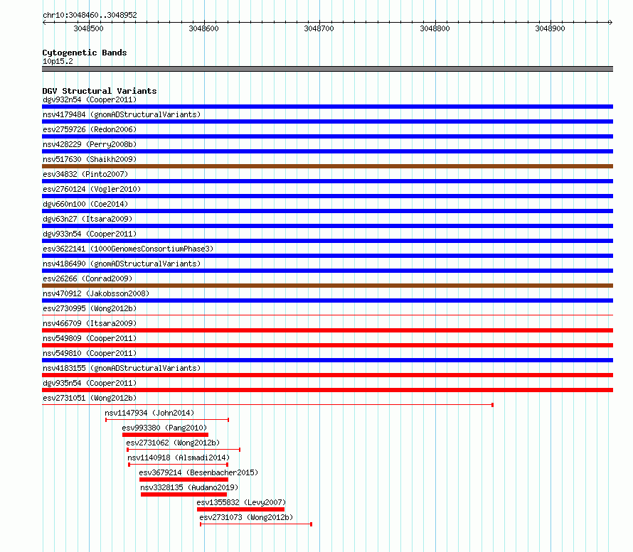Click the red span under nsv1140918
Image resolution: width=633 pixels, height=552 pixels.
coord(178,465)
